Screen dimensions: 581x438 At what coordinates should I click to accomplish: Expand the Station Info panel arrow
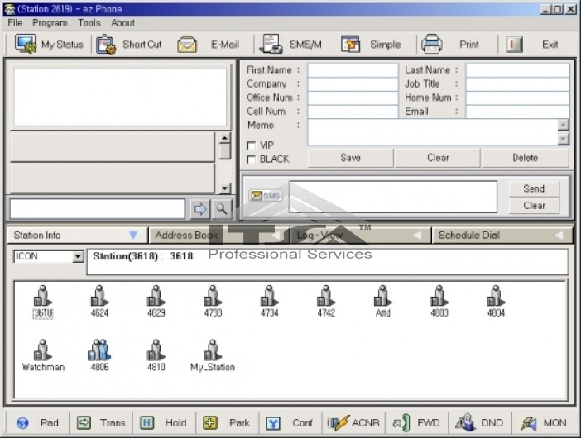[132, 236]
